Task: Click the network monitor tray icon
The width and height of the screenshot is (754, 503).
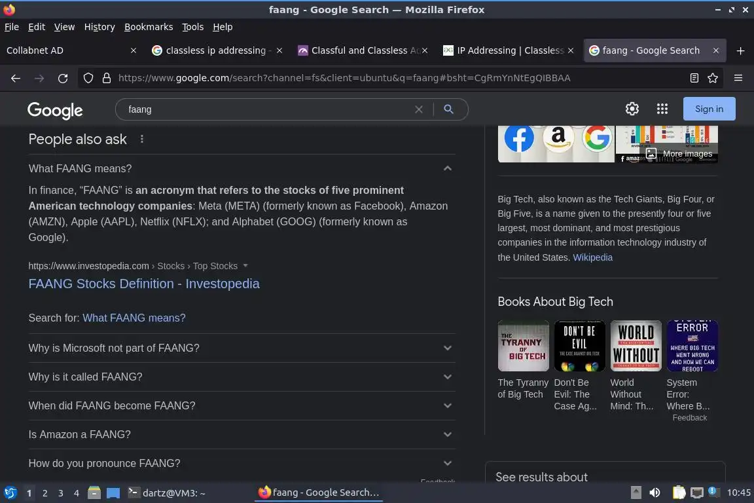Action: 696,493
